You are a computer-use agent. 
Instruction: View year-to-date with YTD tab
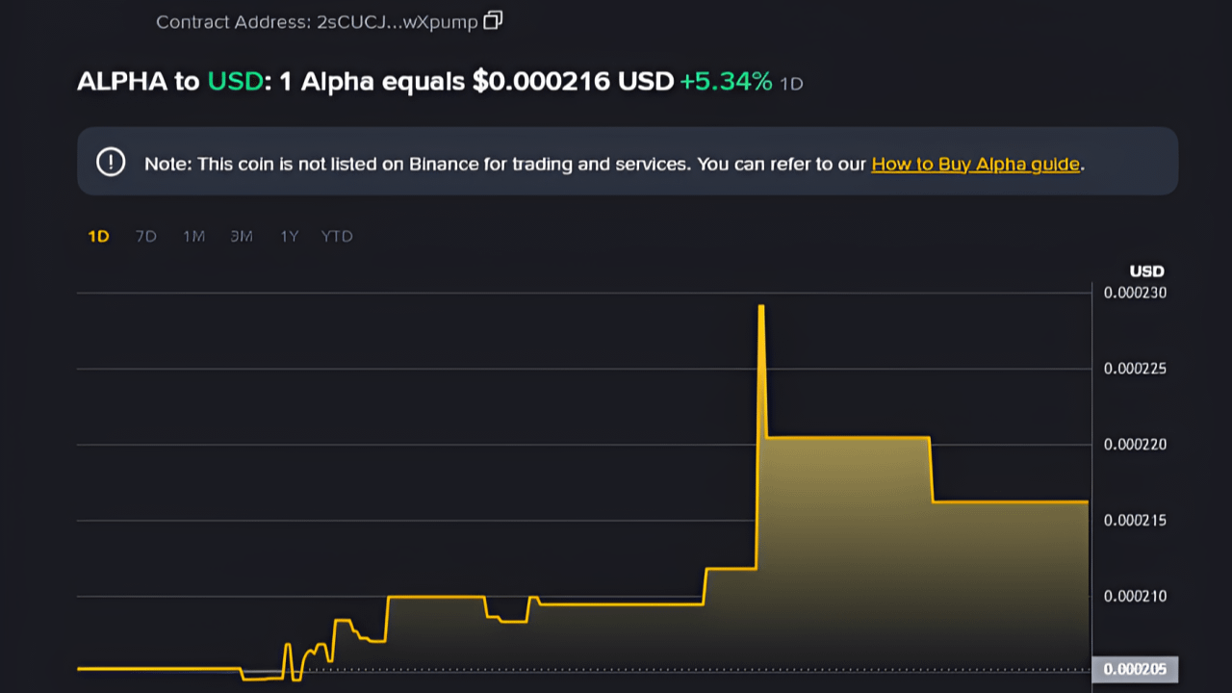tap(337, 236)
